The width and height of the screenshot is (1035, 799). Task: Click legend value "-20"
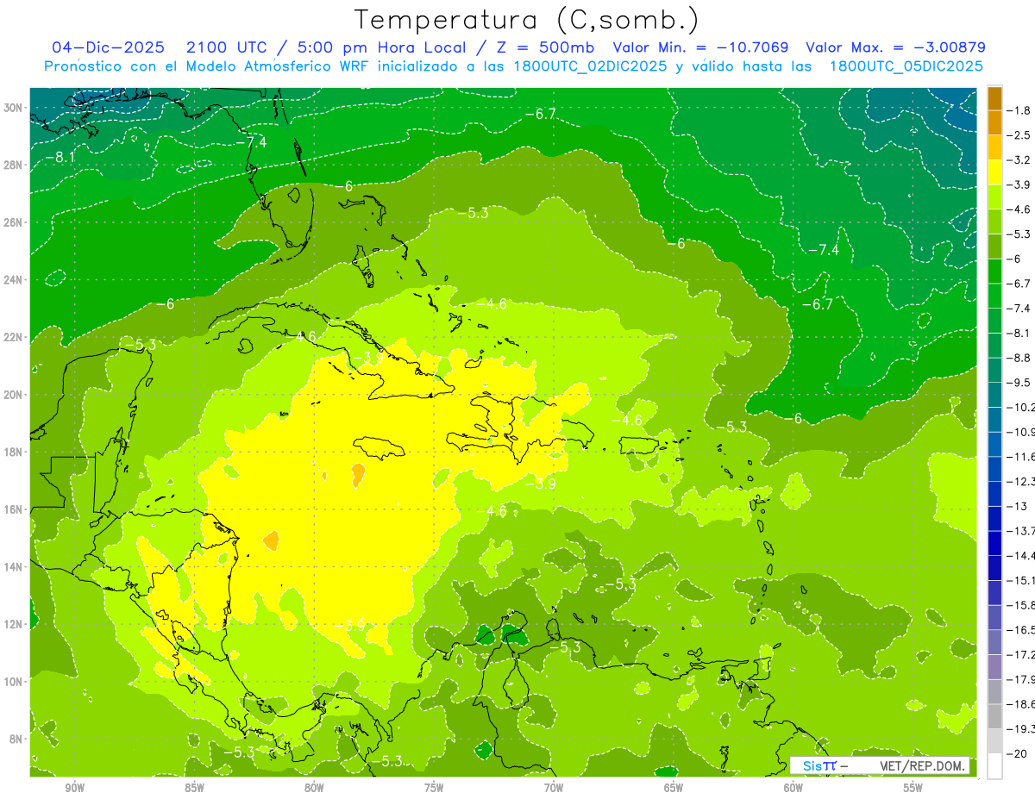(1018, 754)
